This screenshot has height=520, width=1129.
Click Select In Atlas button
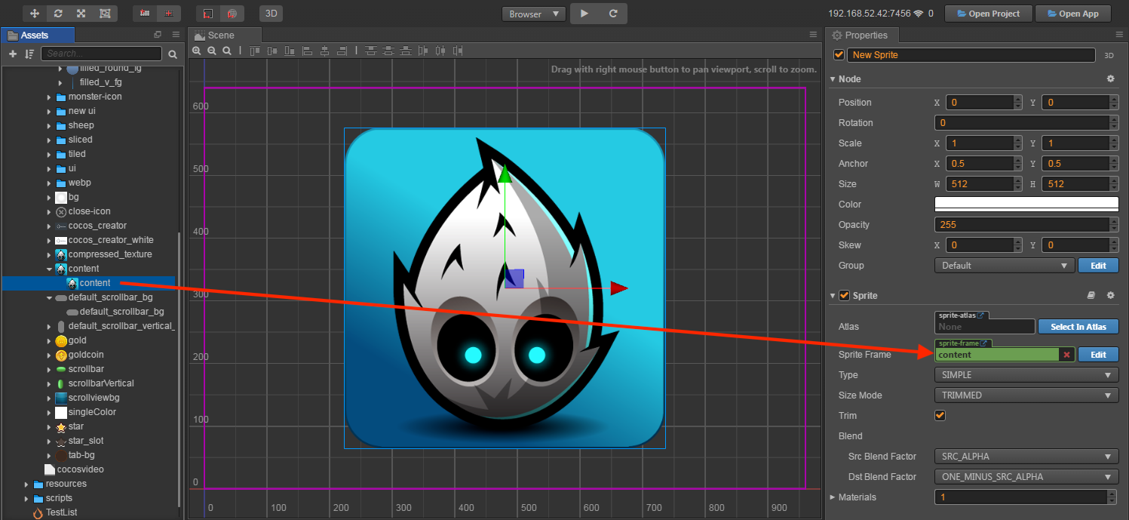[x=1078, y=327]
